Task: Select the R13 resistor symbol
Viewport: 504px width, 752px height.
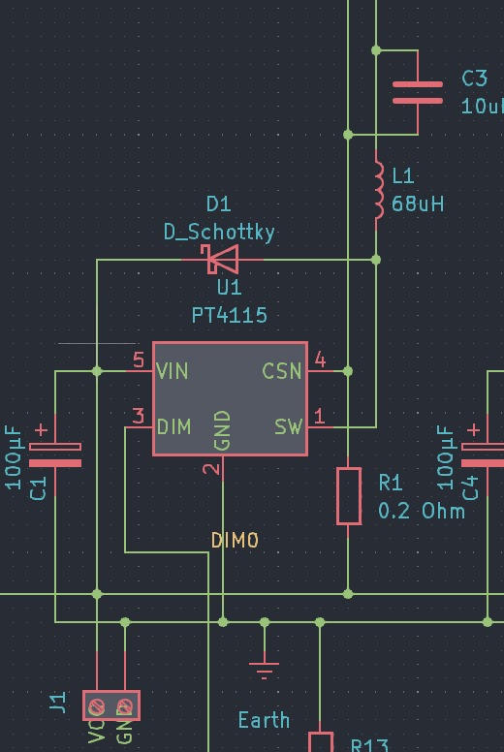Action: pos(321,742)
